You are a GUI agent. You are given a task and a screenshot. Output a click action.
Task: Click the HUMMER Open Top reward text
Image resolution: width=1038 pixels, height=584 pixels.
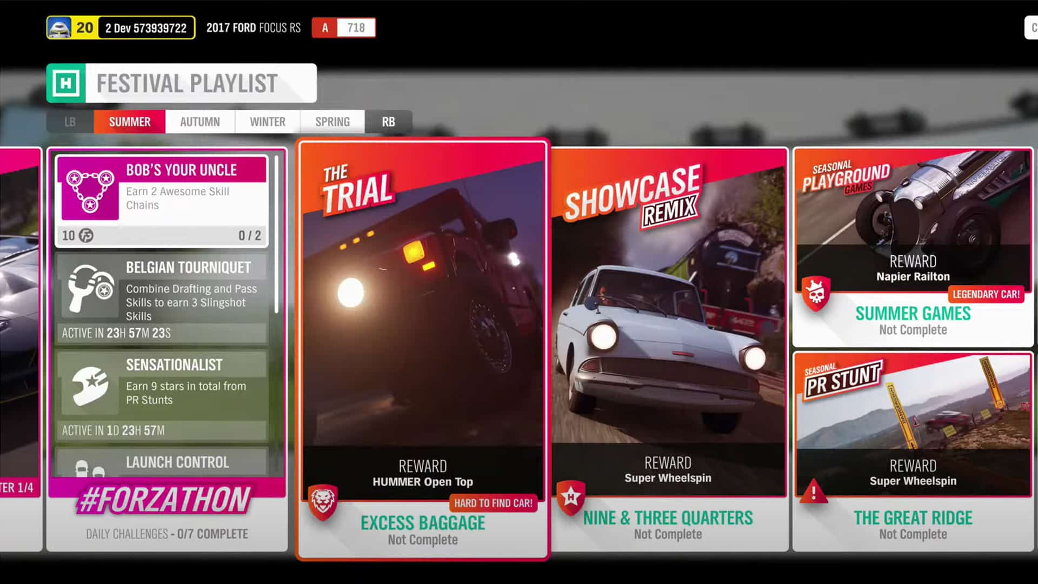(x=423, y=482)
